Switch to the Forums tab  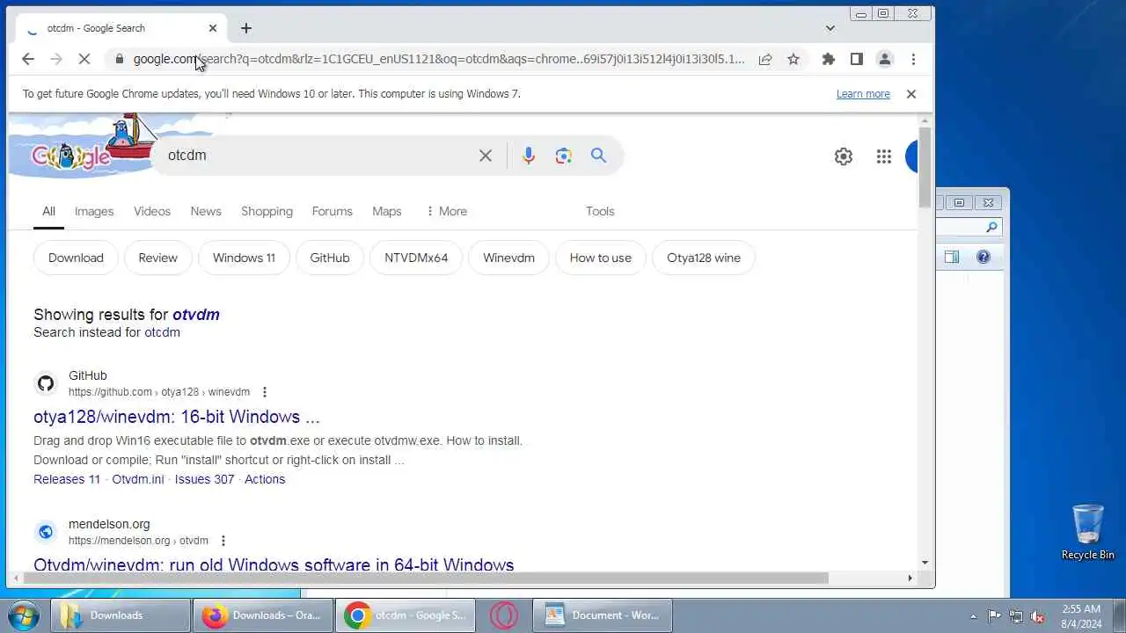point(332,211)
